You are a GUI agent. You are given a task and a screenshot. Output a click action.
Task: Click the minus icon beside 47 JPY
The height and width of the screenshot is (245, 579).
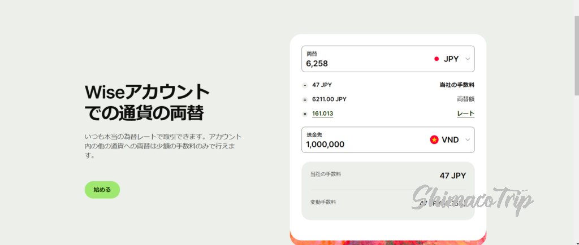pos(305,85)
